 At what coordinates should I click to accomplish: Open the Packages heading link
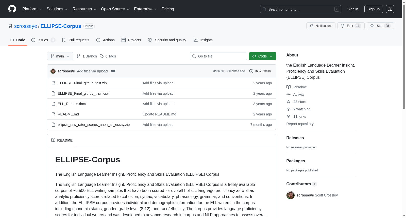[296, 161]
